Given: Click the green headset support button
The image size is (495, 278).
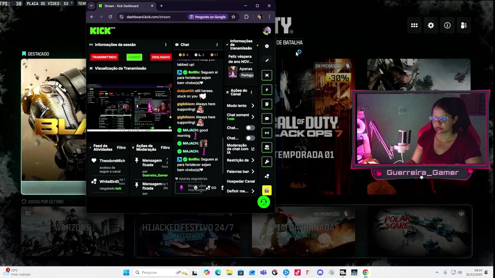Looking at the screenshot, I should (x=264, y=202).
